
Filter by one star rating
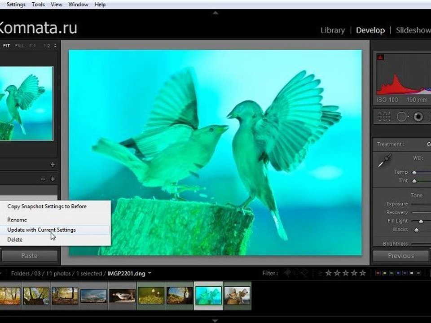pyautogui.click(x=329, y=273)
